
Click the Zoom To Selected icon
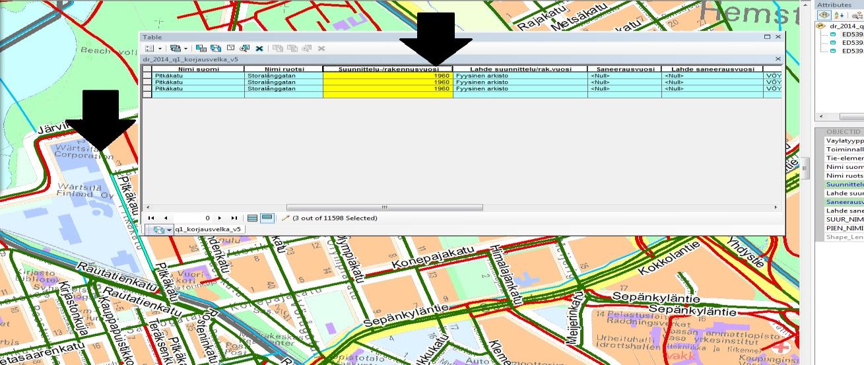(x=244, y=48)
